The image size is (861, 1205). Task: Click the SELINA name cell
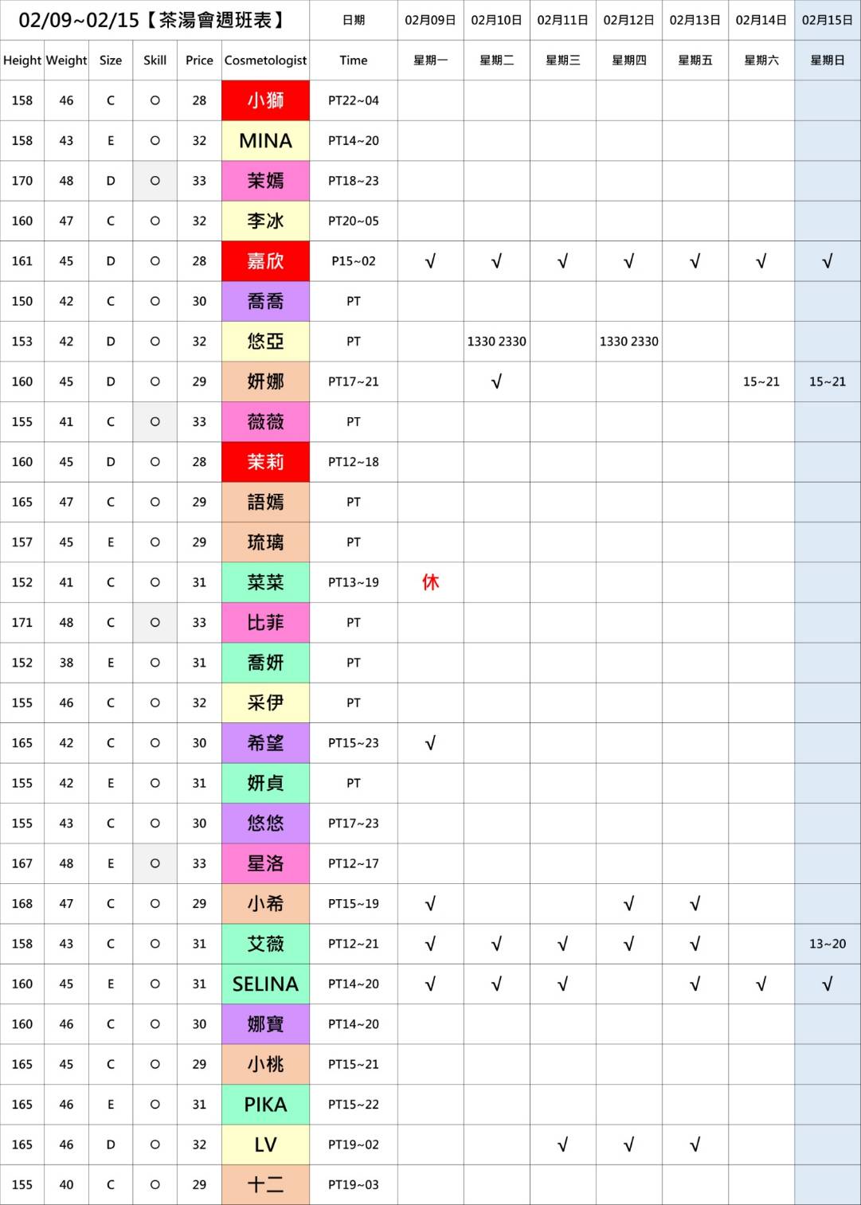[265, 984]
